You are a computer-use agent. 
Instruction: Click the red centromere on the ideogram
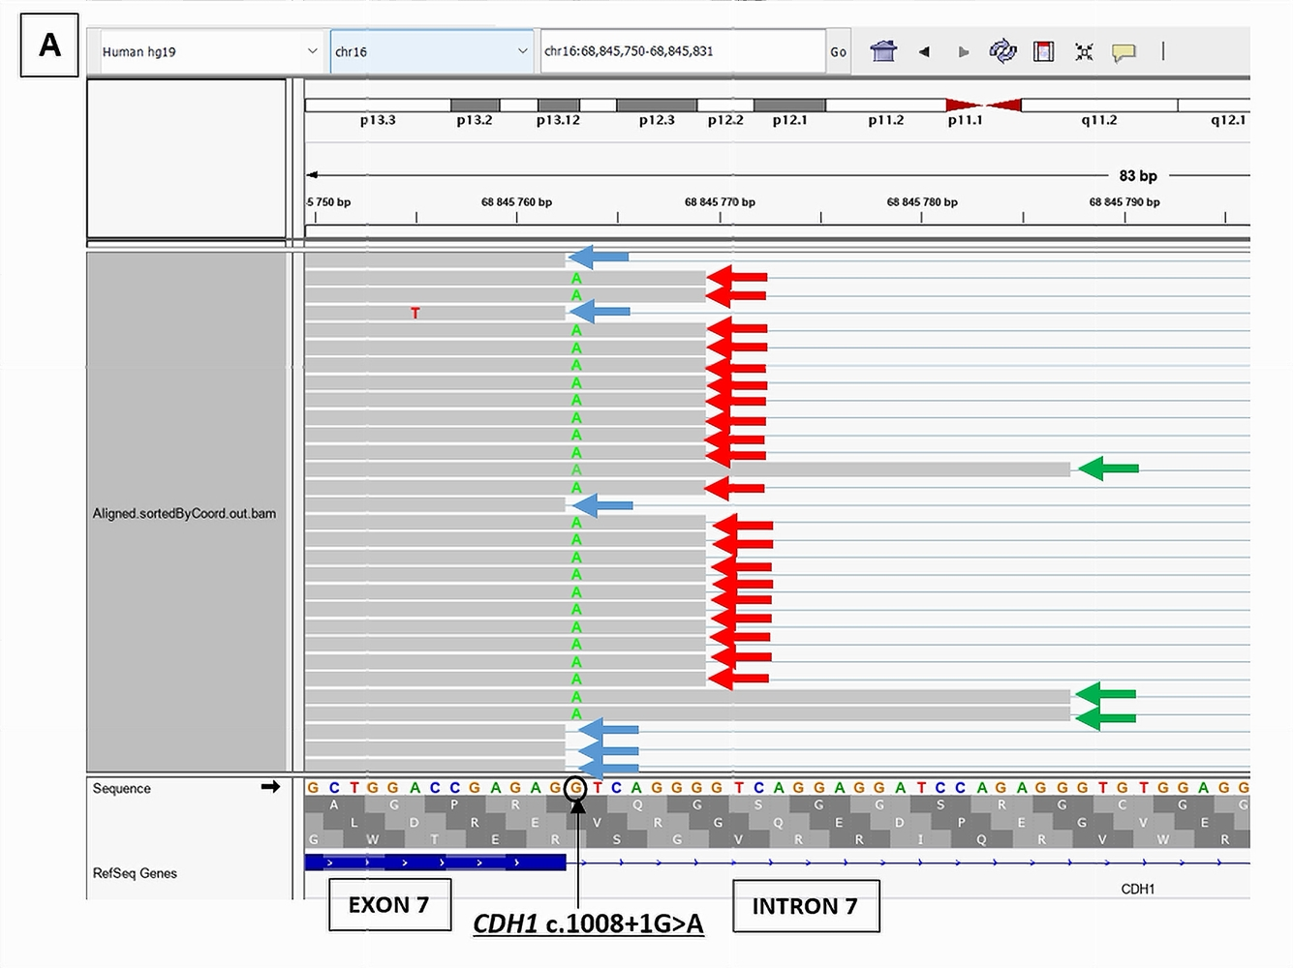983,105
